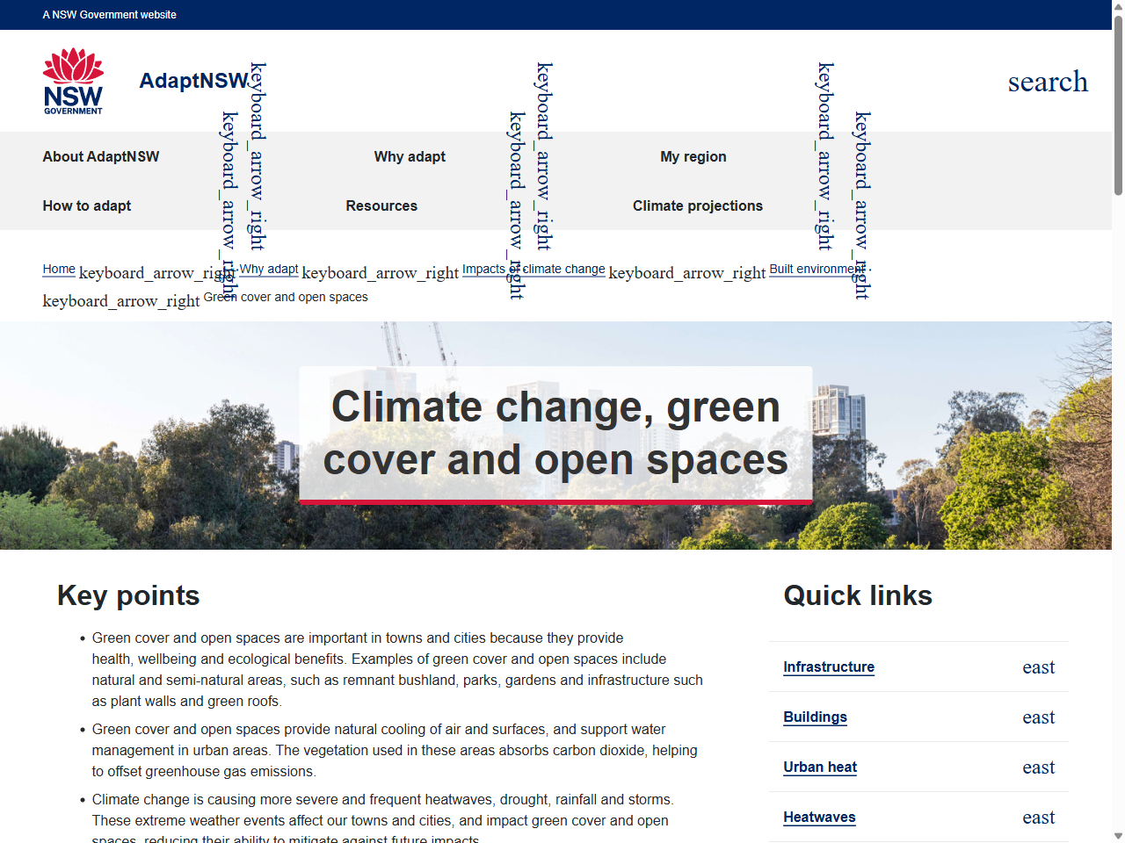Open the My region menu
The width and height of the screenshot is (1125, 843).
pos(693,156)
